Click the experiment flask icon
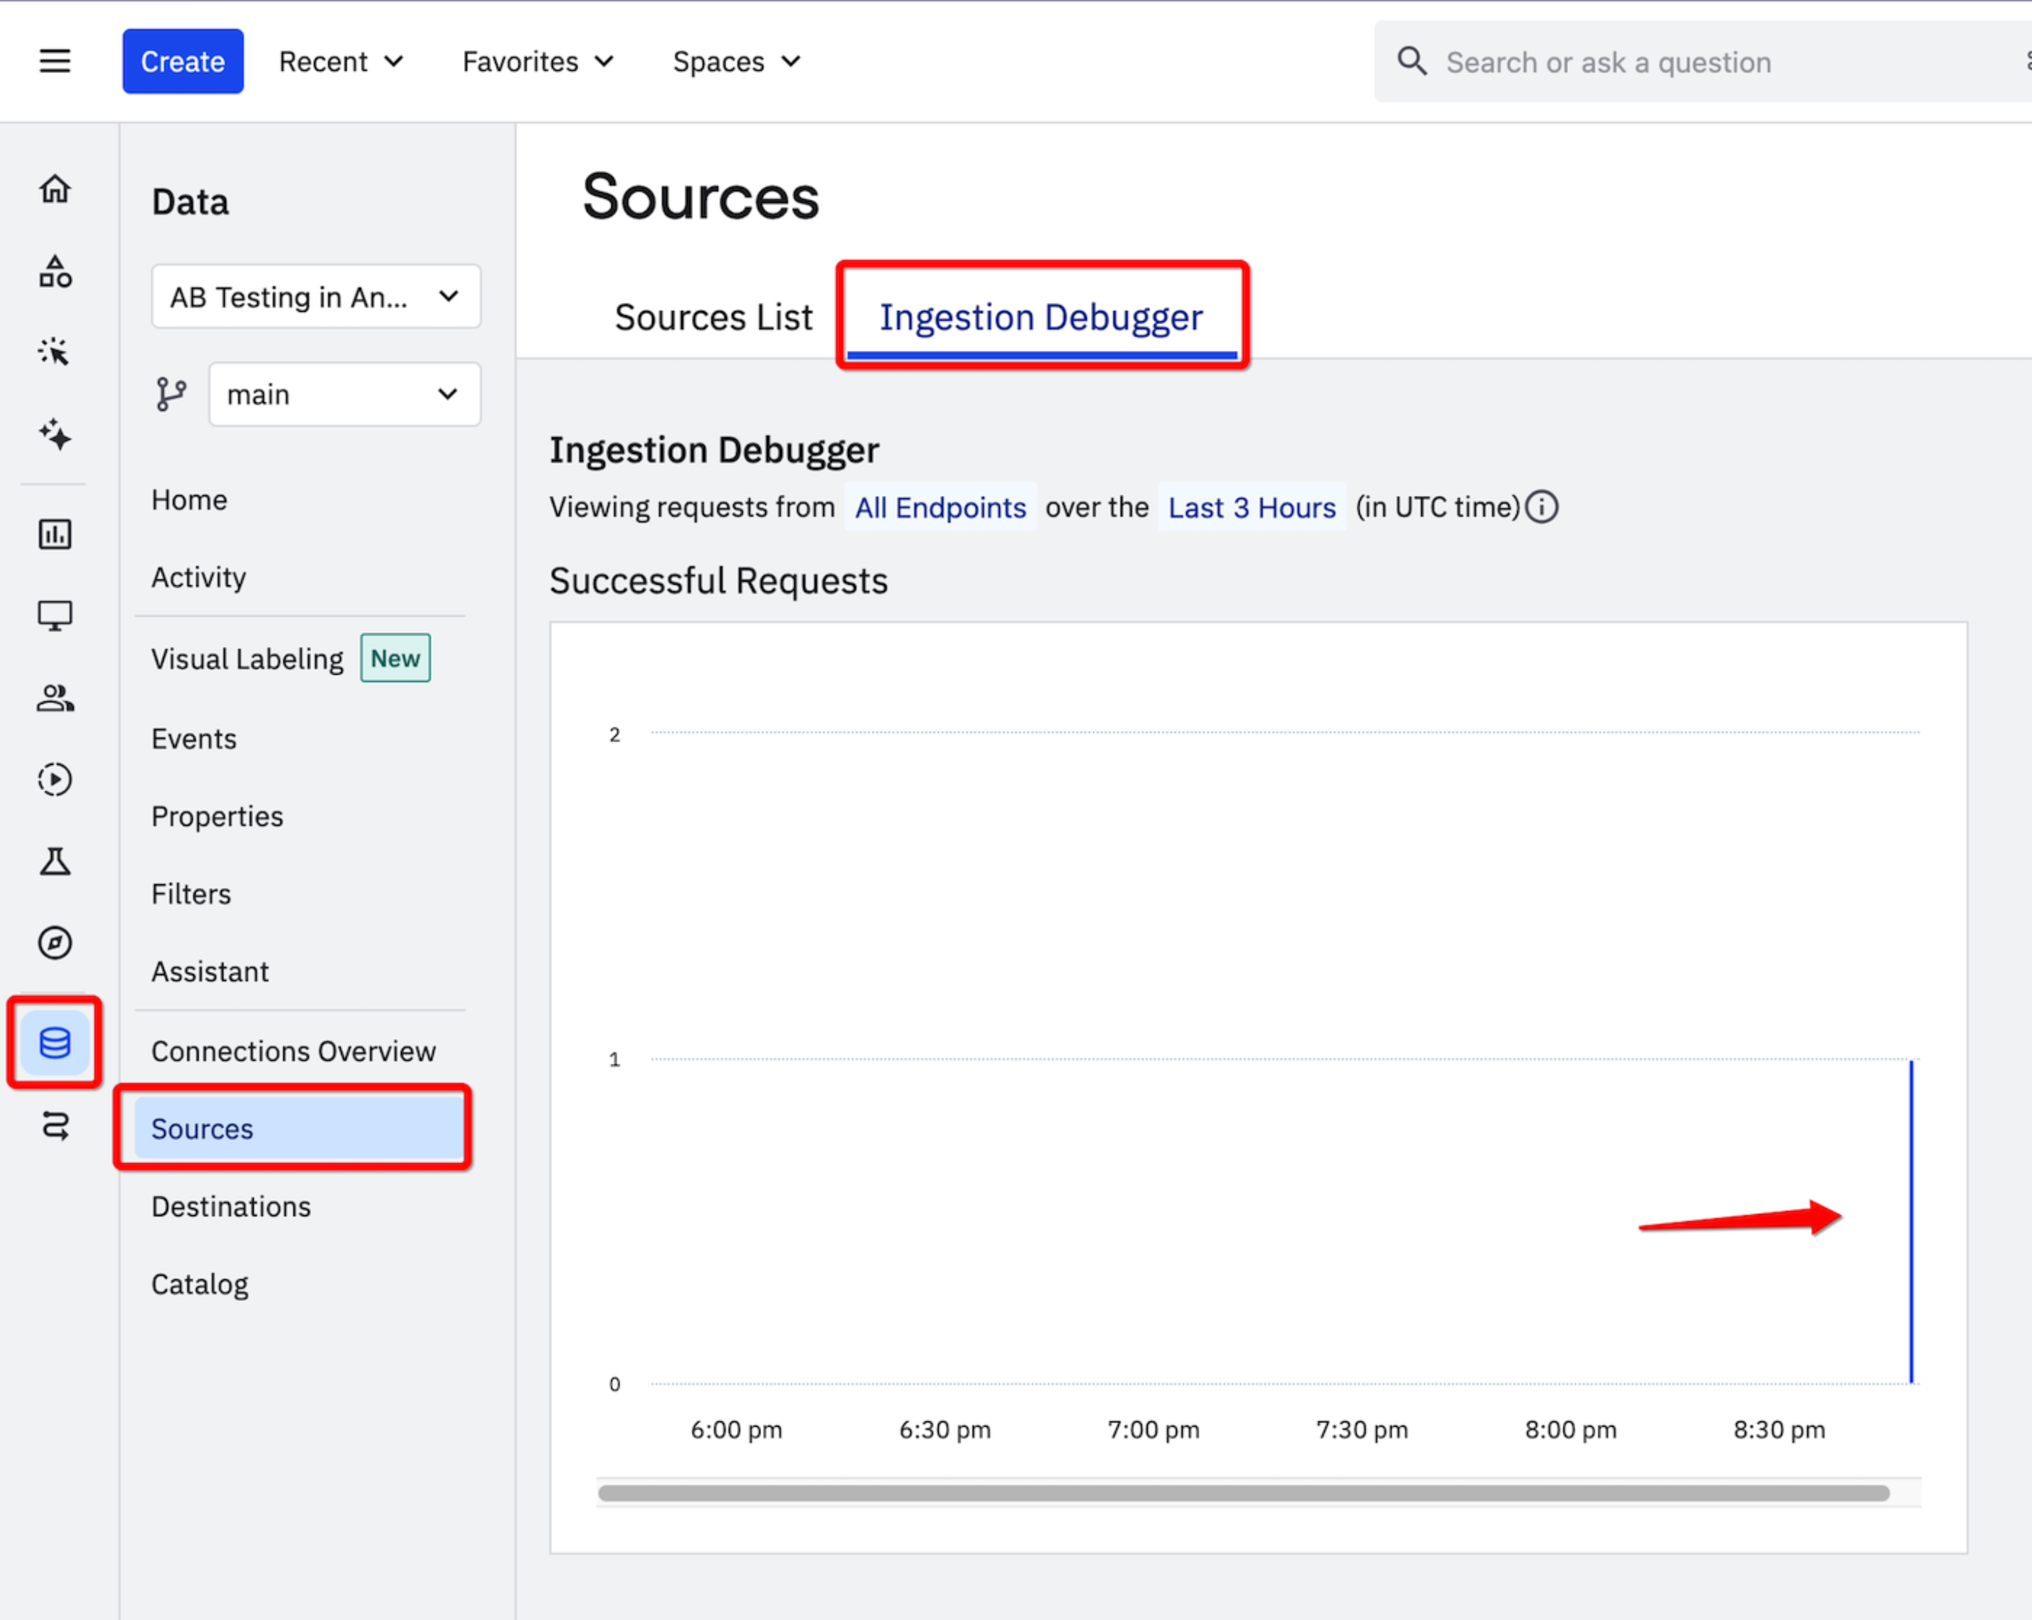The width and height of the screenshot is (2032, 1620). pos(54,861)
